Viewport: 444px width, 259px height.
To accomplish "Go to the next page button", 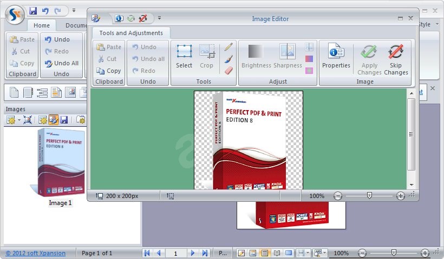I will click(x=193, y=253).
